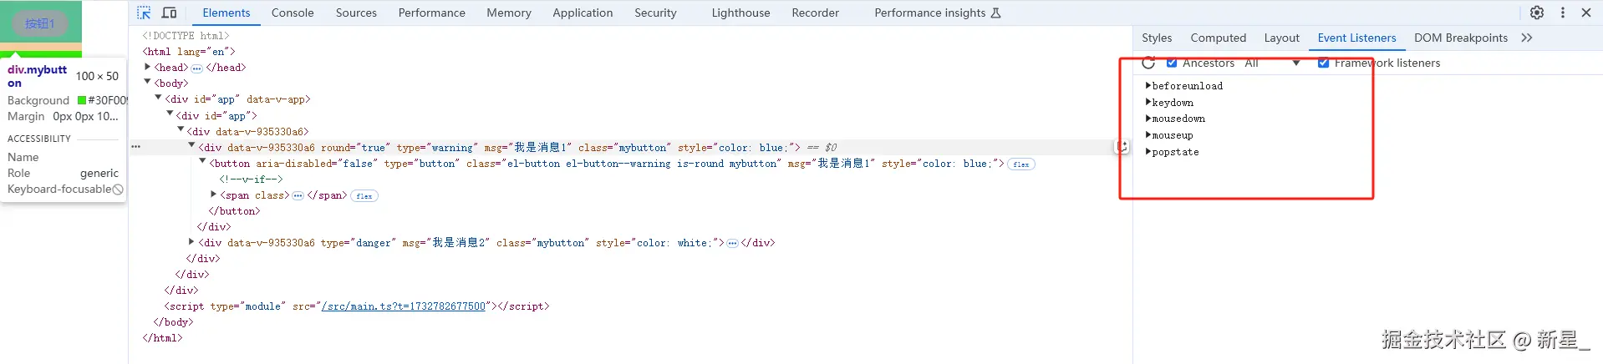
Task: Open the Computed styles tab
Action: click(x=1218, y=38)
